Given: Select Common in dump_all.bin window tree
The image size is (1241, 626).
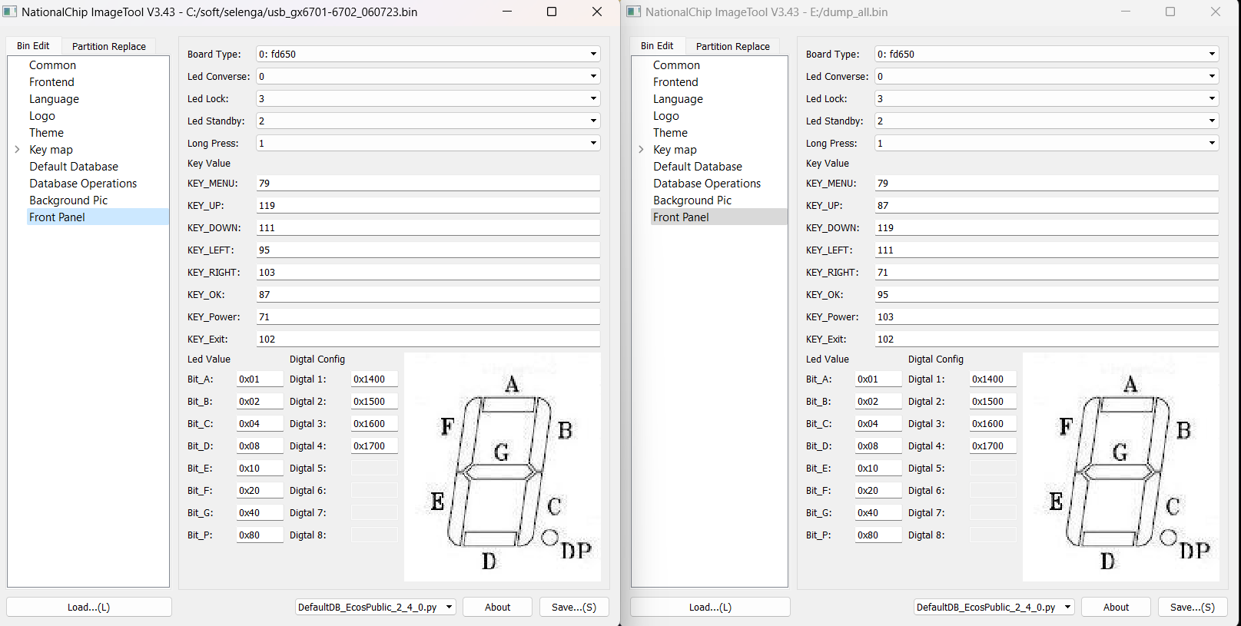Looking at the screenshot, I should click(x=677, y=65).
